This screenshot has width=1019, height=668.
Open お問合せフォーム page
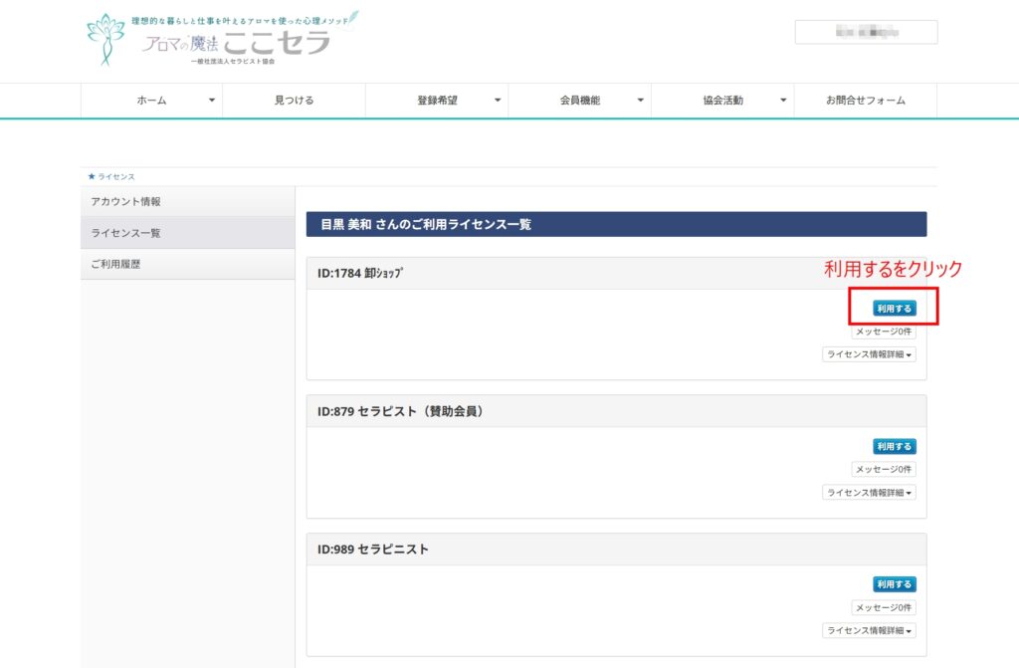866,101
